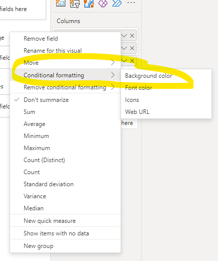Set aggregation to Minimum

point(65,136)
